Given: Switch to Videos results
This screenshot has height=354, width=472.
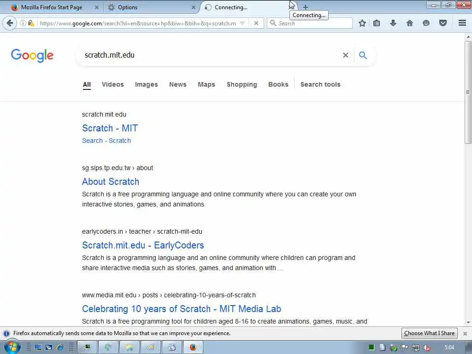Looking at the screenshot, I should coord(112,85).
